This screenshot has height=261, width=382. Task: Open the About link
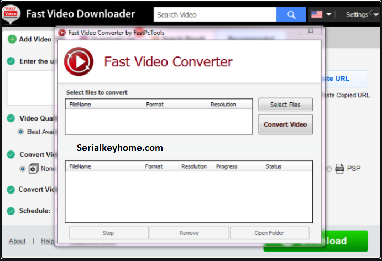pyautogui.click(x=17, y=241)
